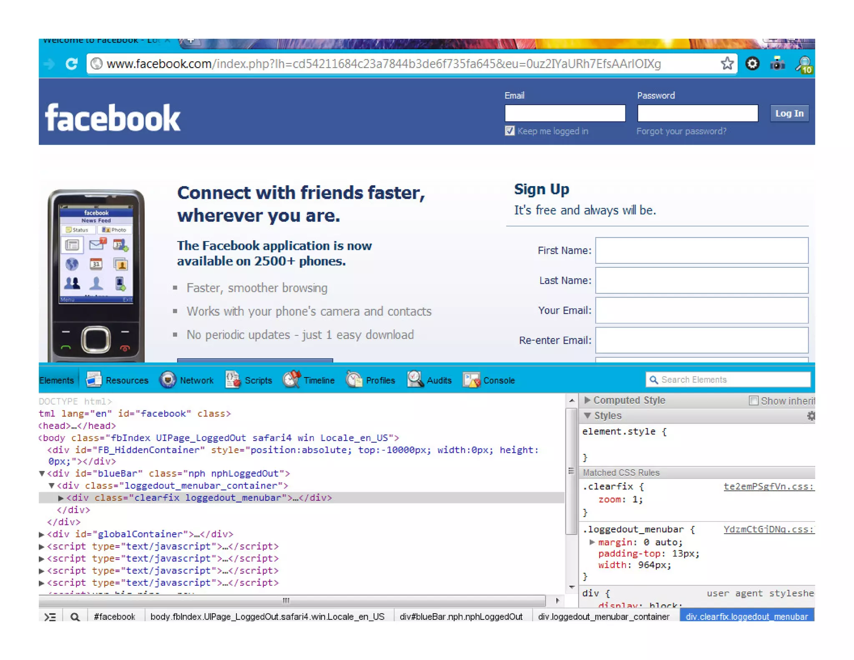Click the Re-enter Email input
854x660 pixels.
tap(701, 340)
